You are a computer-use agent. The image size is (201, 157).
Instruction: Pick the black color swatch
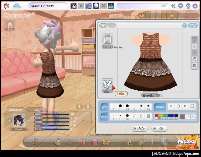coord(177,115)
